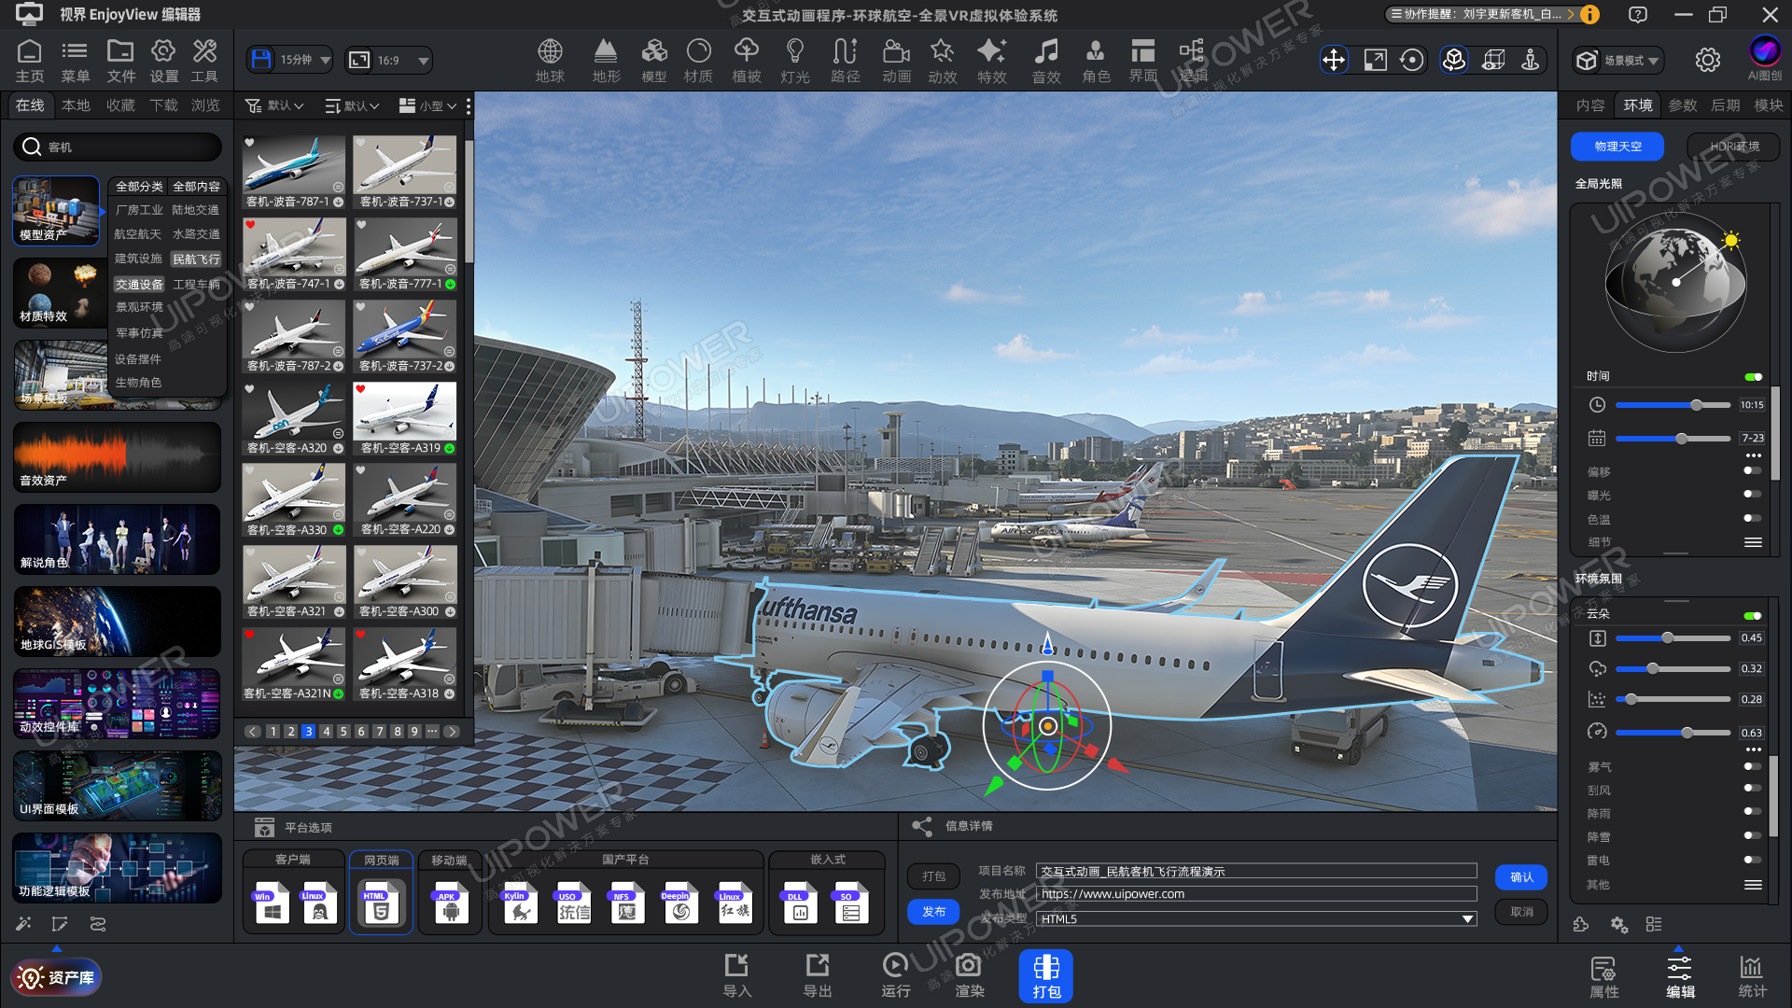Select the APK mobile platform icon
This screenshot has height=1008, width=1792.
tap(450, 903)
